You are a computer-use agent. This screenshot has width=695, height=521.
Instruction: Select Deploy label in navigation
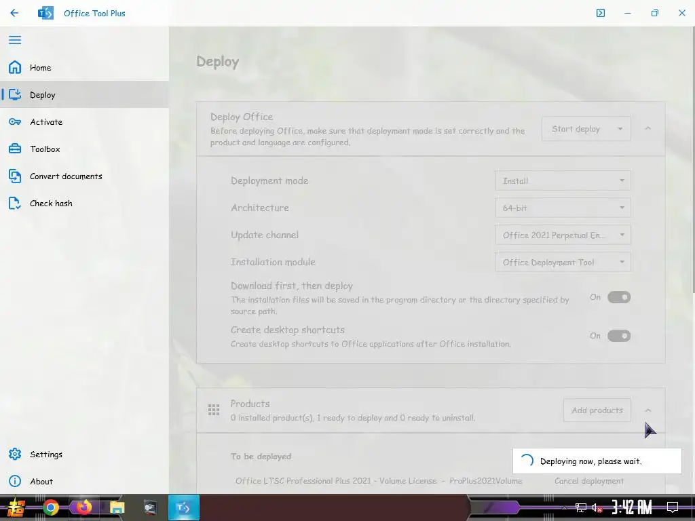pyautogui.click(x=43, y=95)
